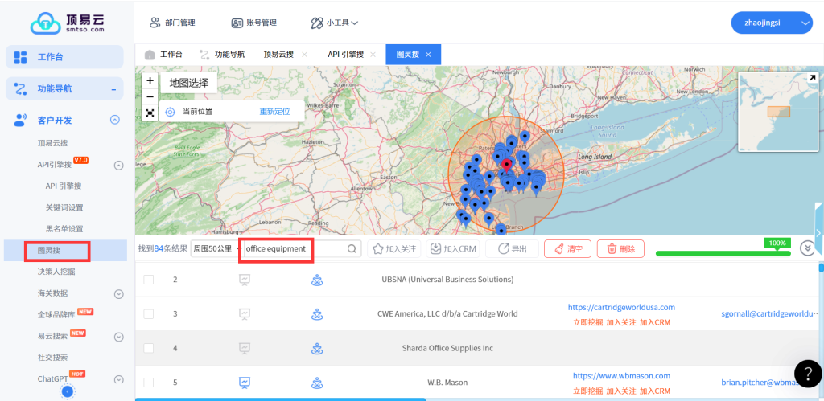Open the cartridgeworldusa.com website link

click(x=621, y=307)
